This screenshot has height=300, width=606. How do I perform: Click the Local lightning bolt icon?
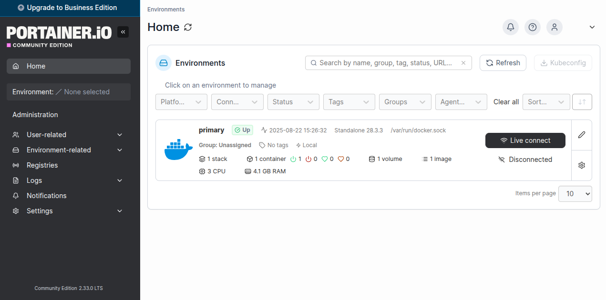298,145
